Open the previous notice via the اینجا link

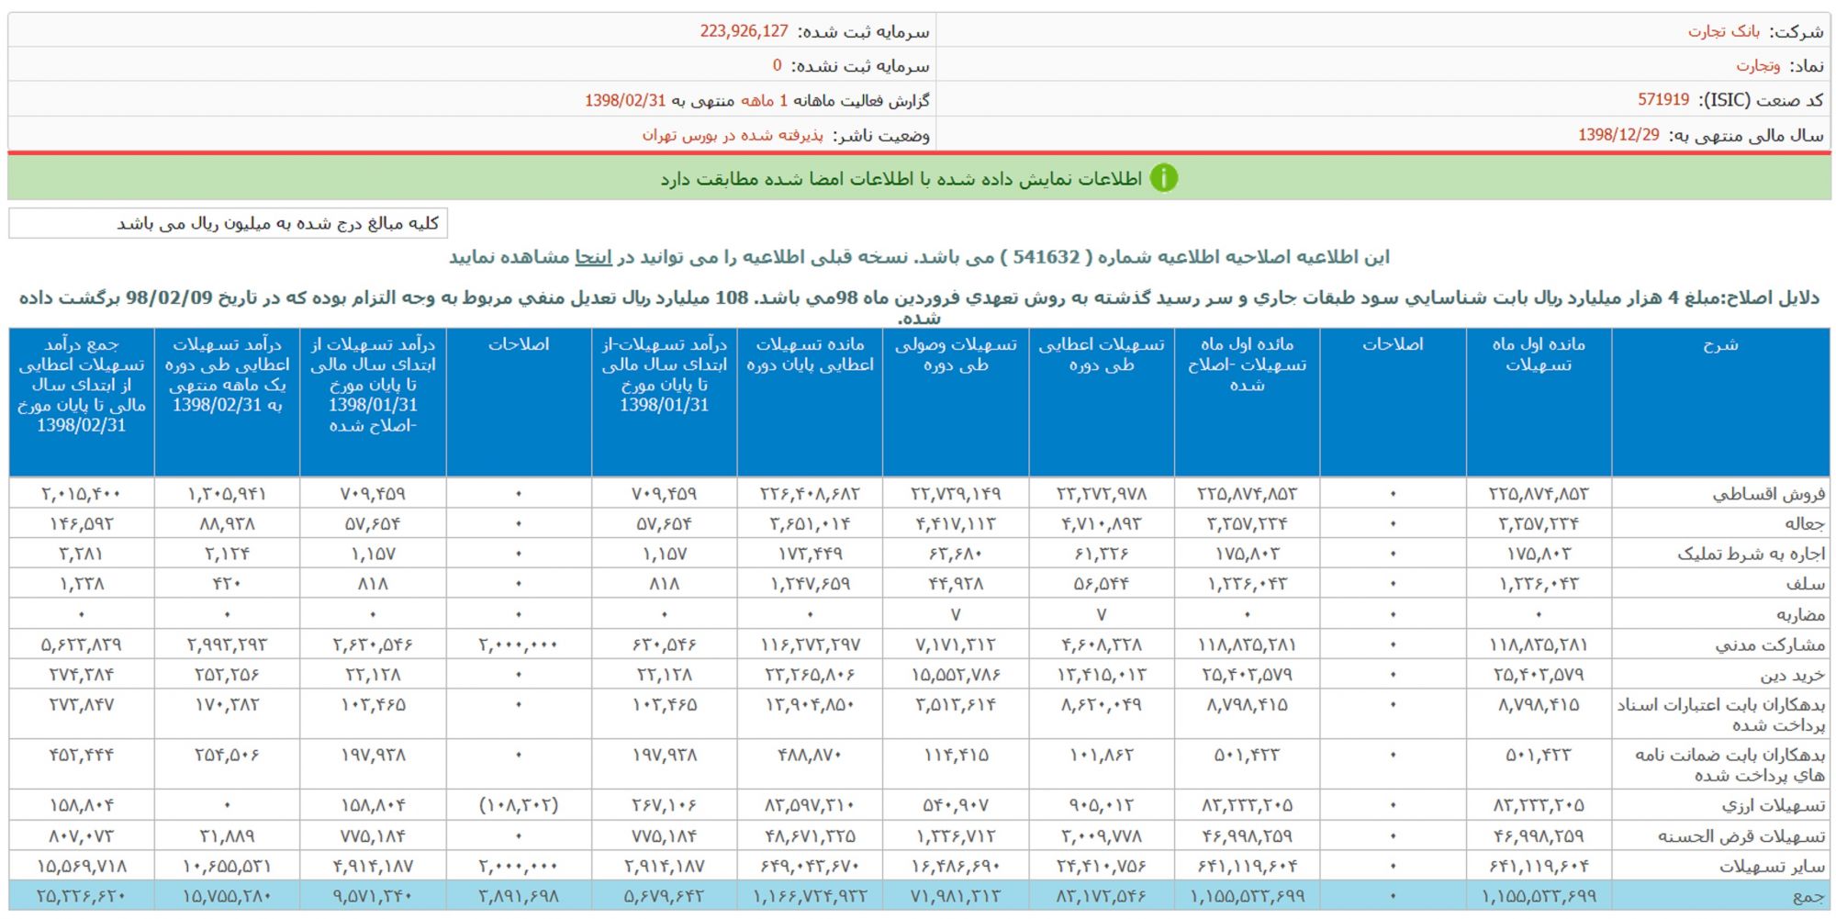pyautogui.click(x=593, y=258)
